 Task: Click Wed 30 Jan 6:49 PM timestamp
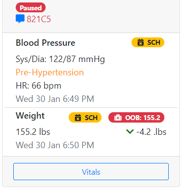pyautogui.click(x=55, y=99)
